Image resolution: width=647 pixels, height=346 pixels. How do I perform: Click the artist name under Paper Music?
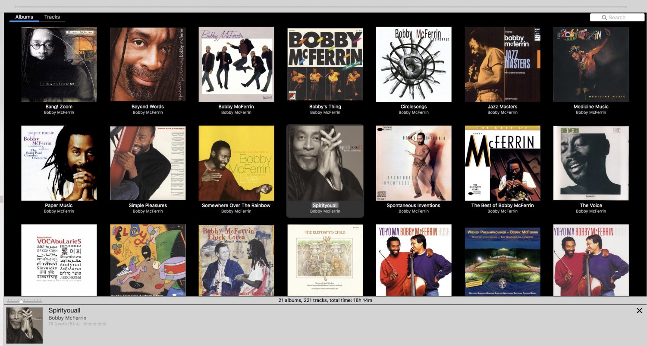click(x=59, y=211)
